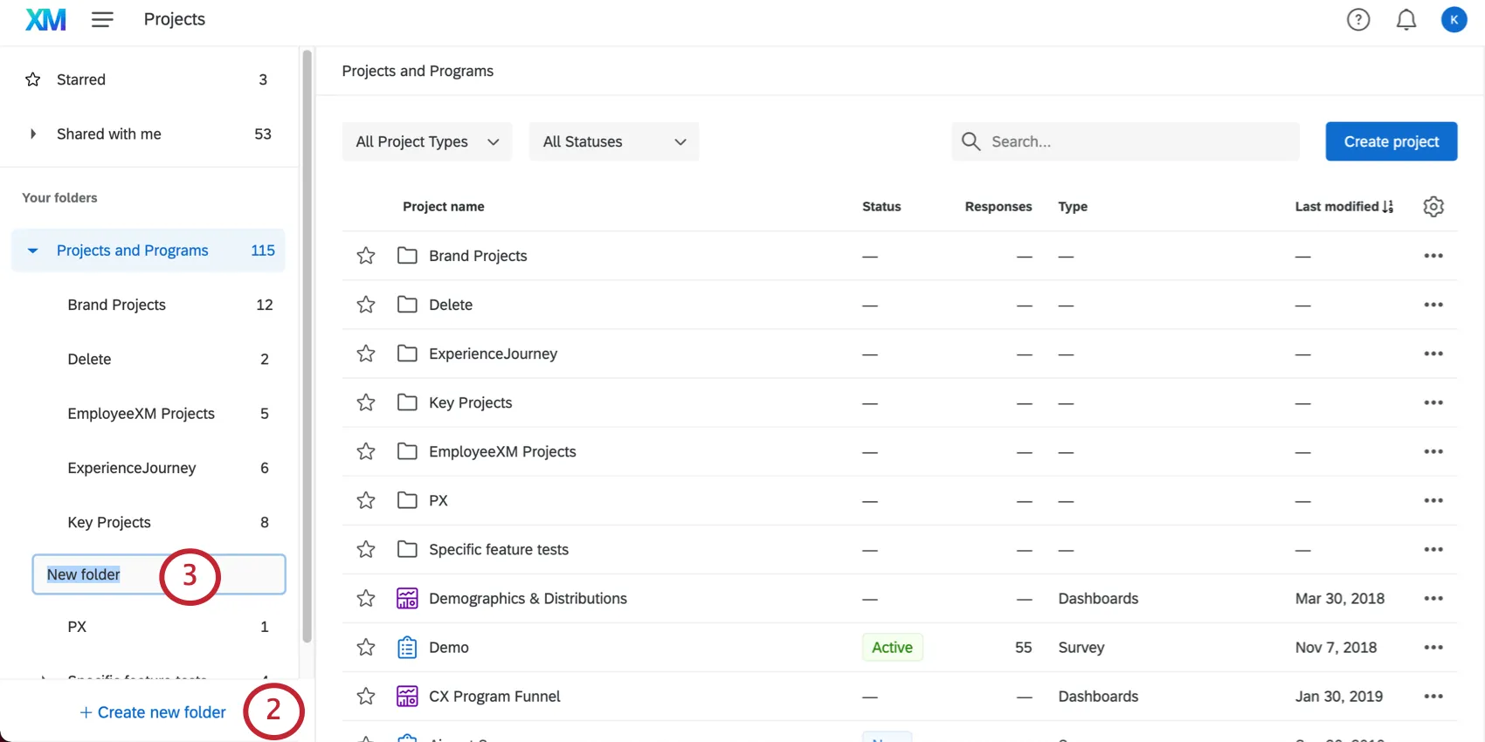The image size is (1485, 742).
Task: Click the Create new folder link
Action: click(153, 712)
